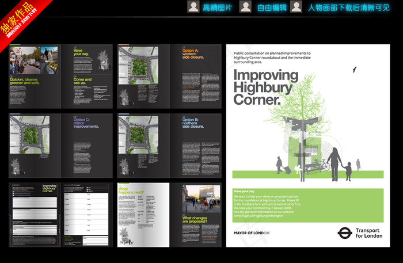Click the person icon beside 人物面部下载后清晰可见
403x263 pixels.
[296, 7]
